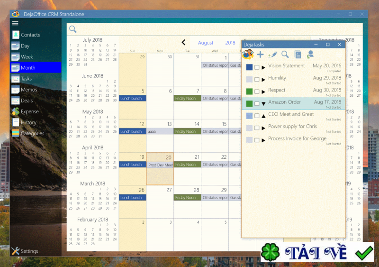The width and height of the screenshot is (379, 267).
Task: Open the Prod Dev Meet event on August 20
Action: tap(160, 165)
